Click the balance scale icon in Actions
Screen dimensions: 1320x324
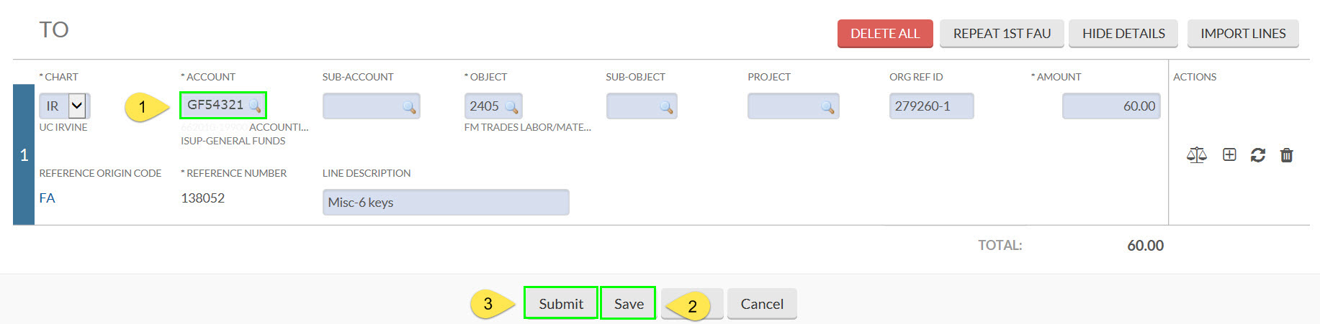pos(1196,154)
